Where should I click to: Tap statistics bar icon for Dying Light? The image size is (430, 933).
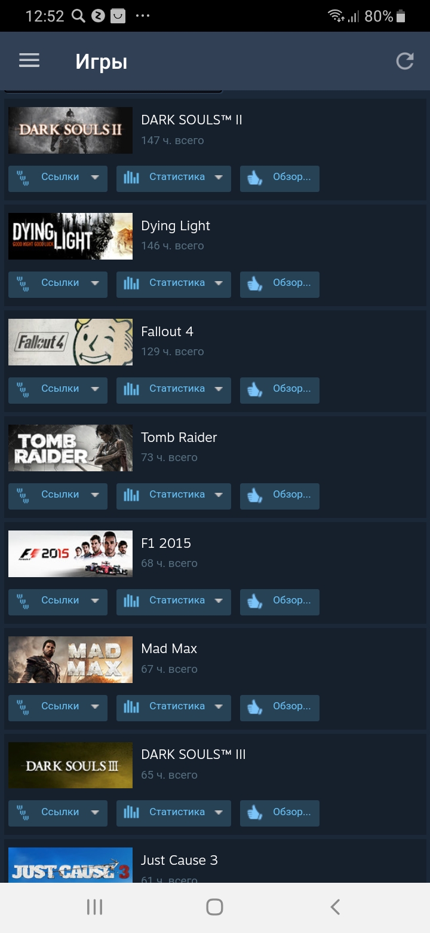(131, 283)
